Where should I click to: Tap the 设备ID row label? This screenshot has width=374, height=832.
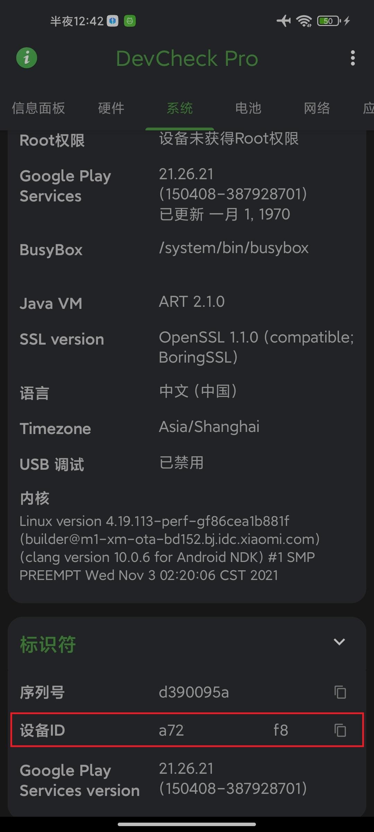click(42, 730)
